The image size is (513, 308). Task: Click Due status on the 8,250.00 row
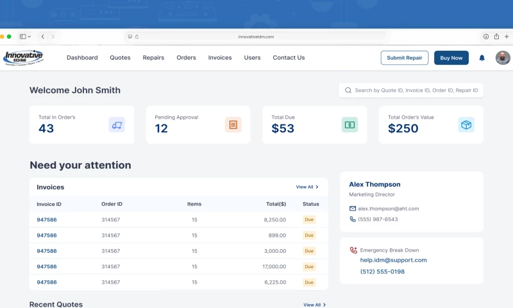[x=309, y=219]
